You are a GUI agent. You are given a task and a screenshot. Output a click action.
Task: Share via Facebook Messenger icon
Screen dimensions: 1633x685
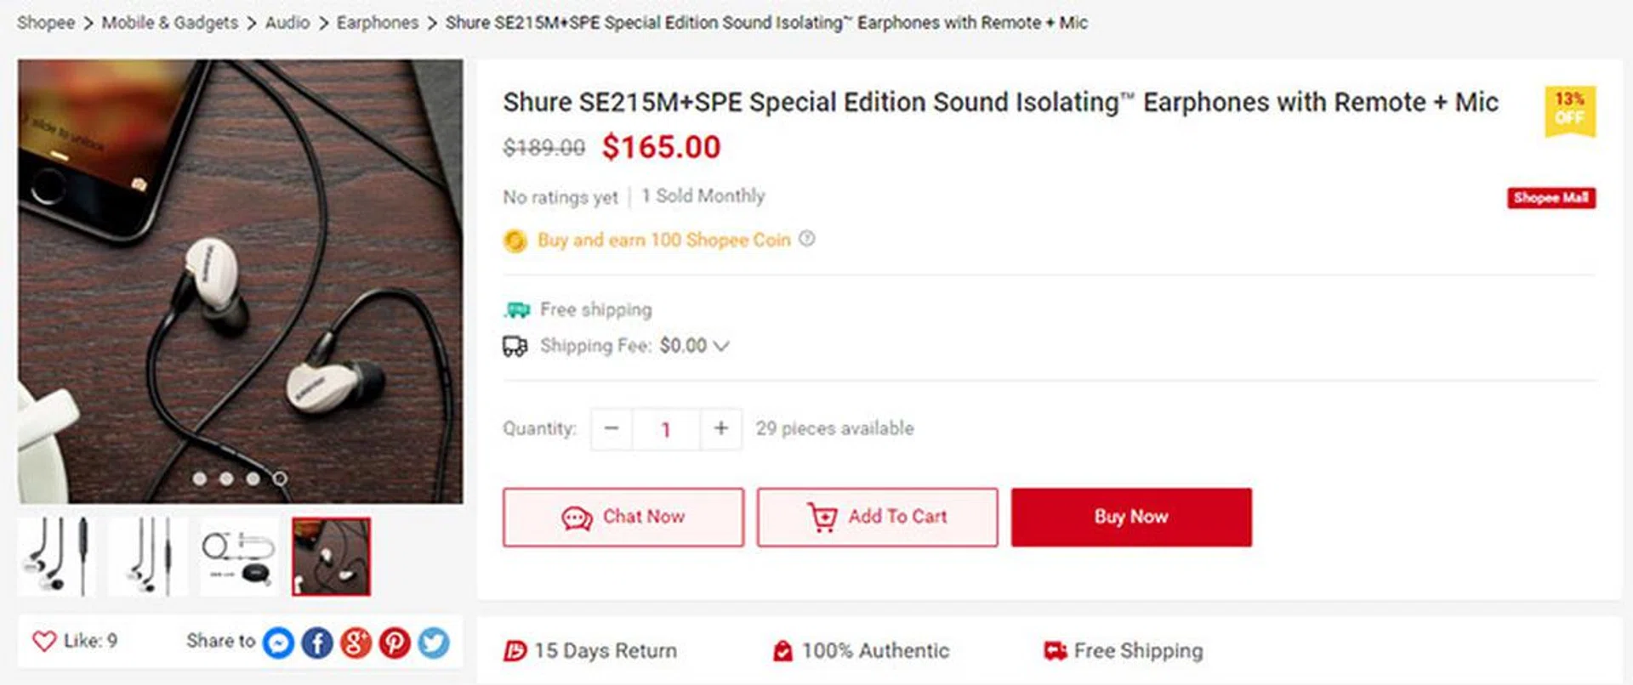pyautogui.click(x=278, y=643)
